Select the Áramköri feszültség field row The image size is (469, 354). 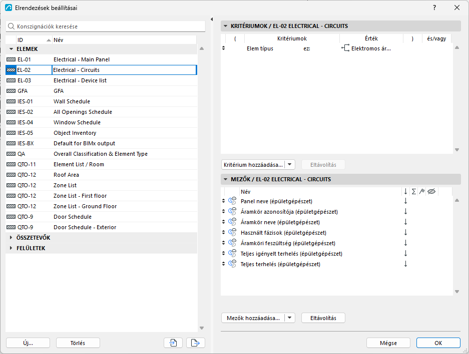pyautogui.click(x=337, y=243)
